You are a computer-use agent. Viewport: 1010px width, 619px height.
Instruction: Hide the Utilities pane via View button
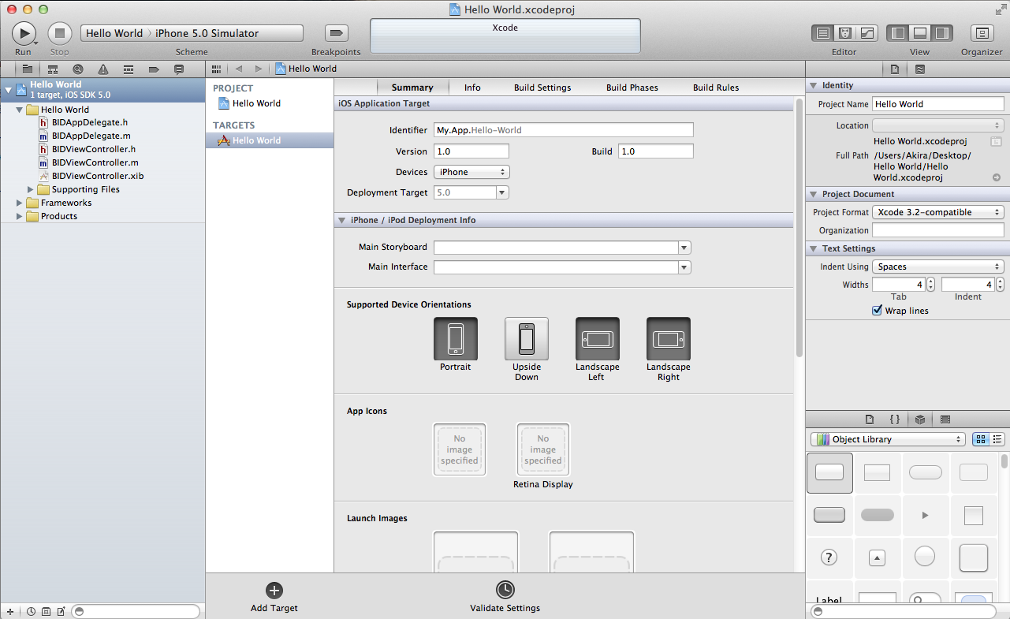941,33
